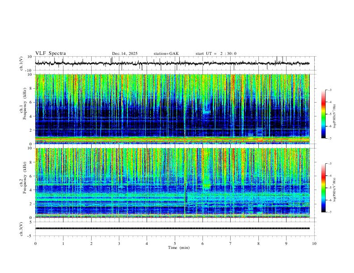Click the 'ch.3(V)' axis label
Image resolution: width=354 pixels, height=273 pixels.
pyautogui.click(x=21, y=229)
